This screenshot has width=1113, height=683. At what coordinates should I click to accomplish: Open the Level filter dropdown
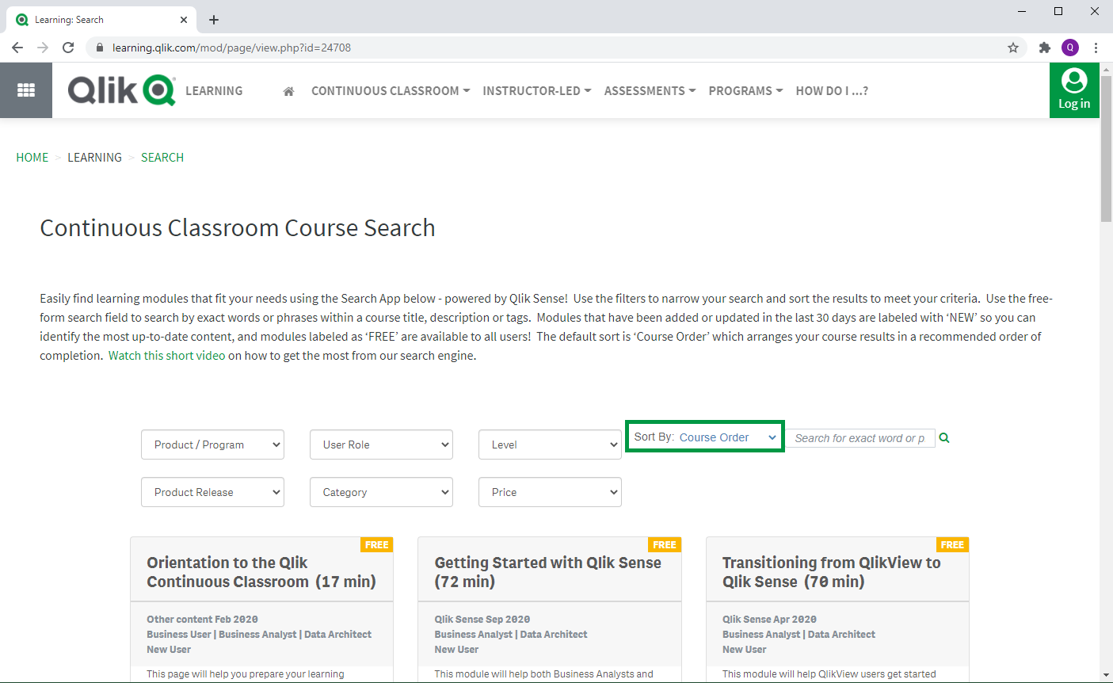point(550,445)
